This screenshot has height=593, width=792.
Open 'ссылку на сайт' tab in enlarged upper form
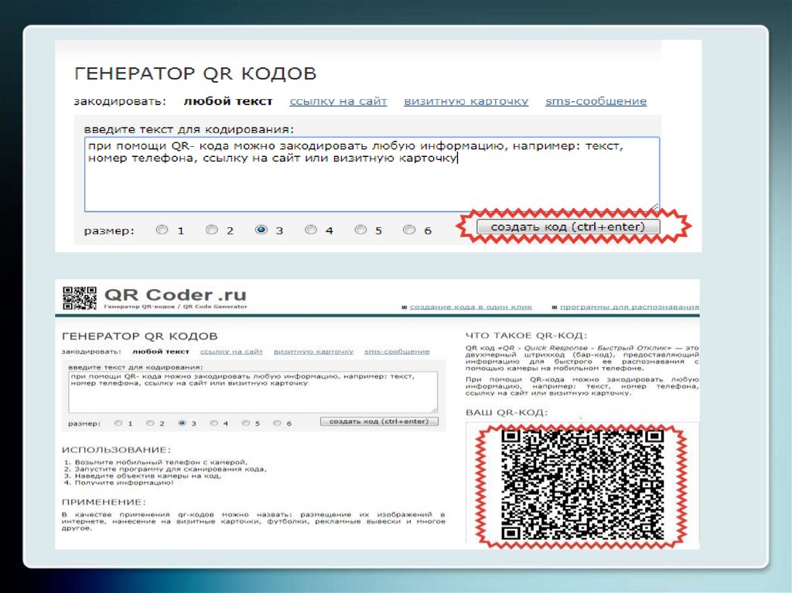coord(339,101)
